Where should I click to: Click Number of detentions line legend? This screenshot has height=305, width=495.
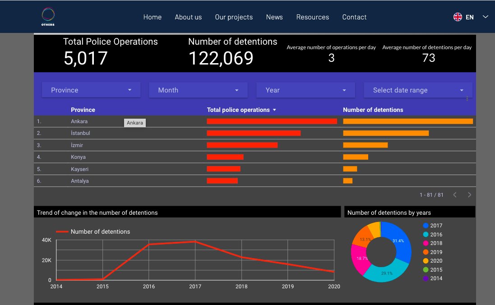click(93, 231)
